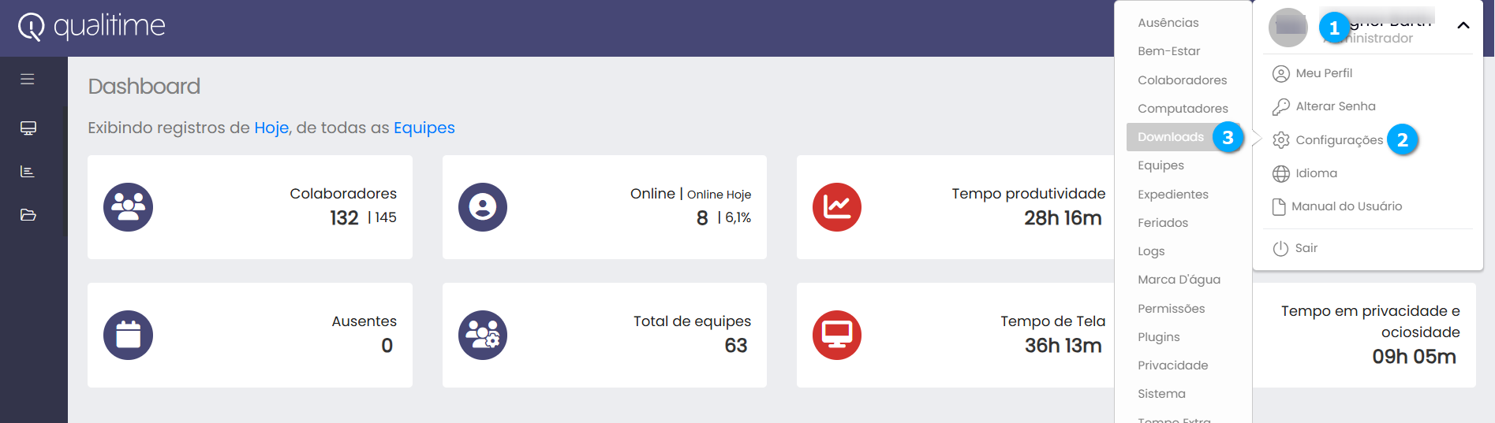Select Meu Perfil menu entry
The height and width of the screenshot is (423, 1495).
(1324, 73)
